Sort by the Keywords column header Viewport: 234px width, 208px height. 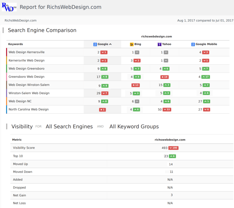click(x=16, y=44)
